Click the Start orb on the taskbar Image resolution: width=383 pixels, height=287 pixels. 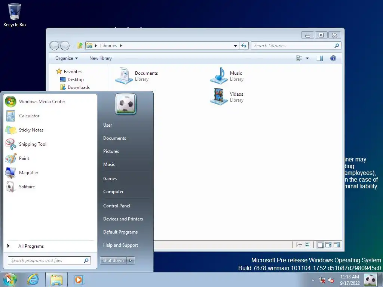[10, 280]
